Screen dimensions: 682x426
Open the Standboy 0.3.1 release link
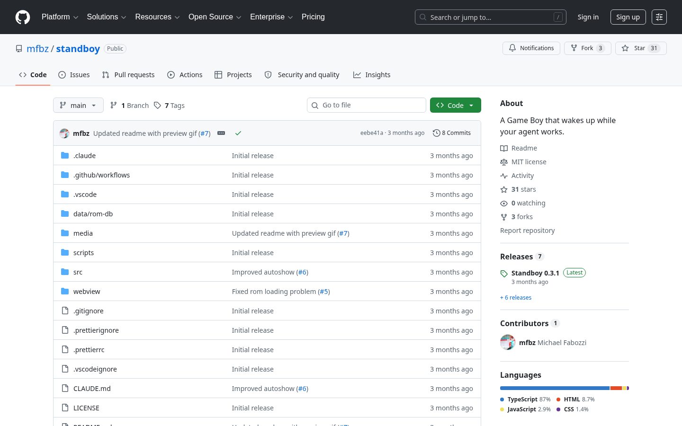pos(535,273)
